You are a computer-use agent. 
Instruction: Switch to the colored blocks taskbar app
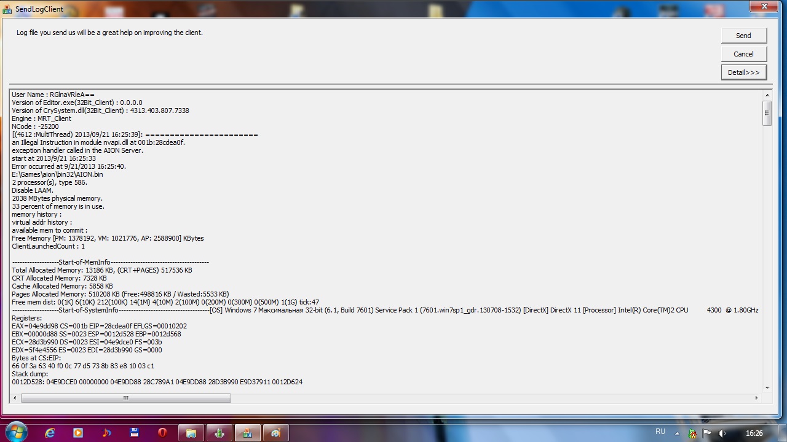pos(248,433)
